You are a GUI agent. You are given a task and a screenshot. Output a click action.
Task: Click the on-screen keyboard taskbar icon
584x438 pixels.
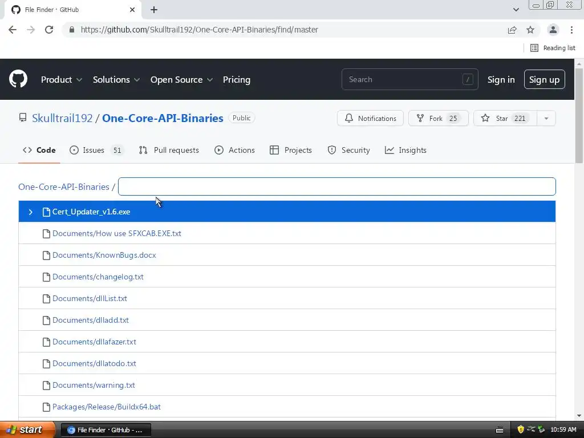[x=500, y=430]
